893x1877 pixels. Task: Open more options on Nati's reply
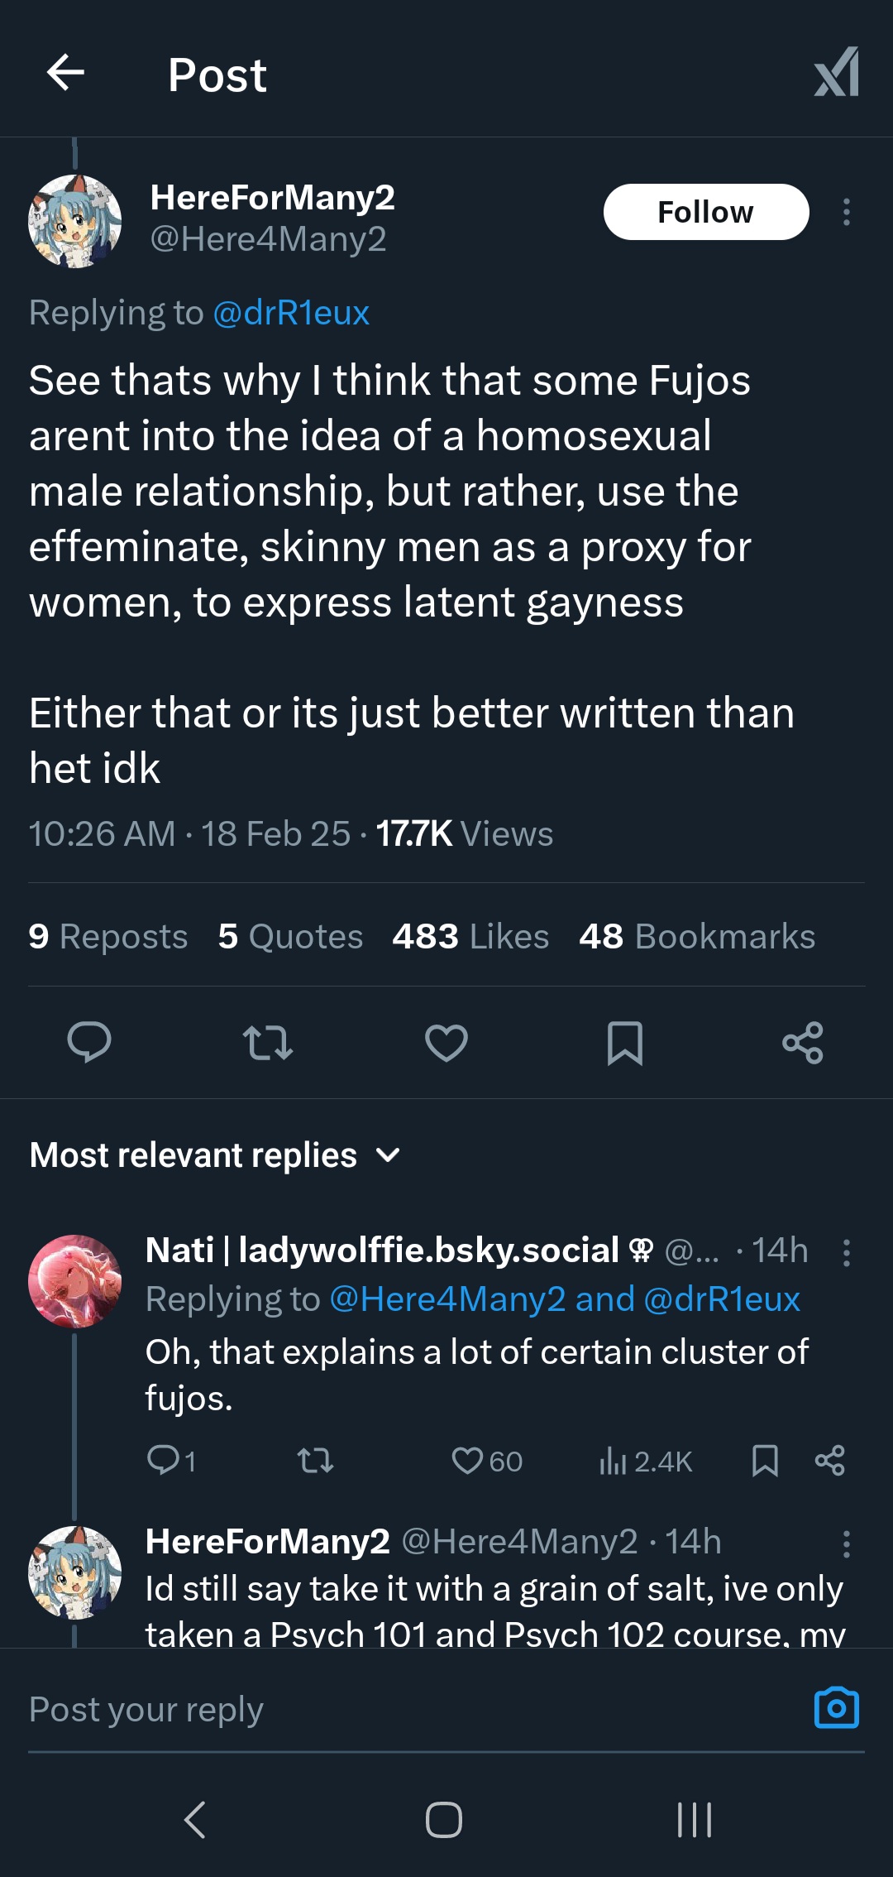(846, 1253)
